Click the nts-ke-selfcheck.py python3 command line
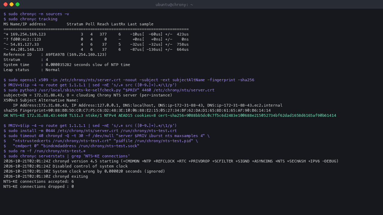 (109, 90)
